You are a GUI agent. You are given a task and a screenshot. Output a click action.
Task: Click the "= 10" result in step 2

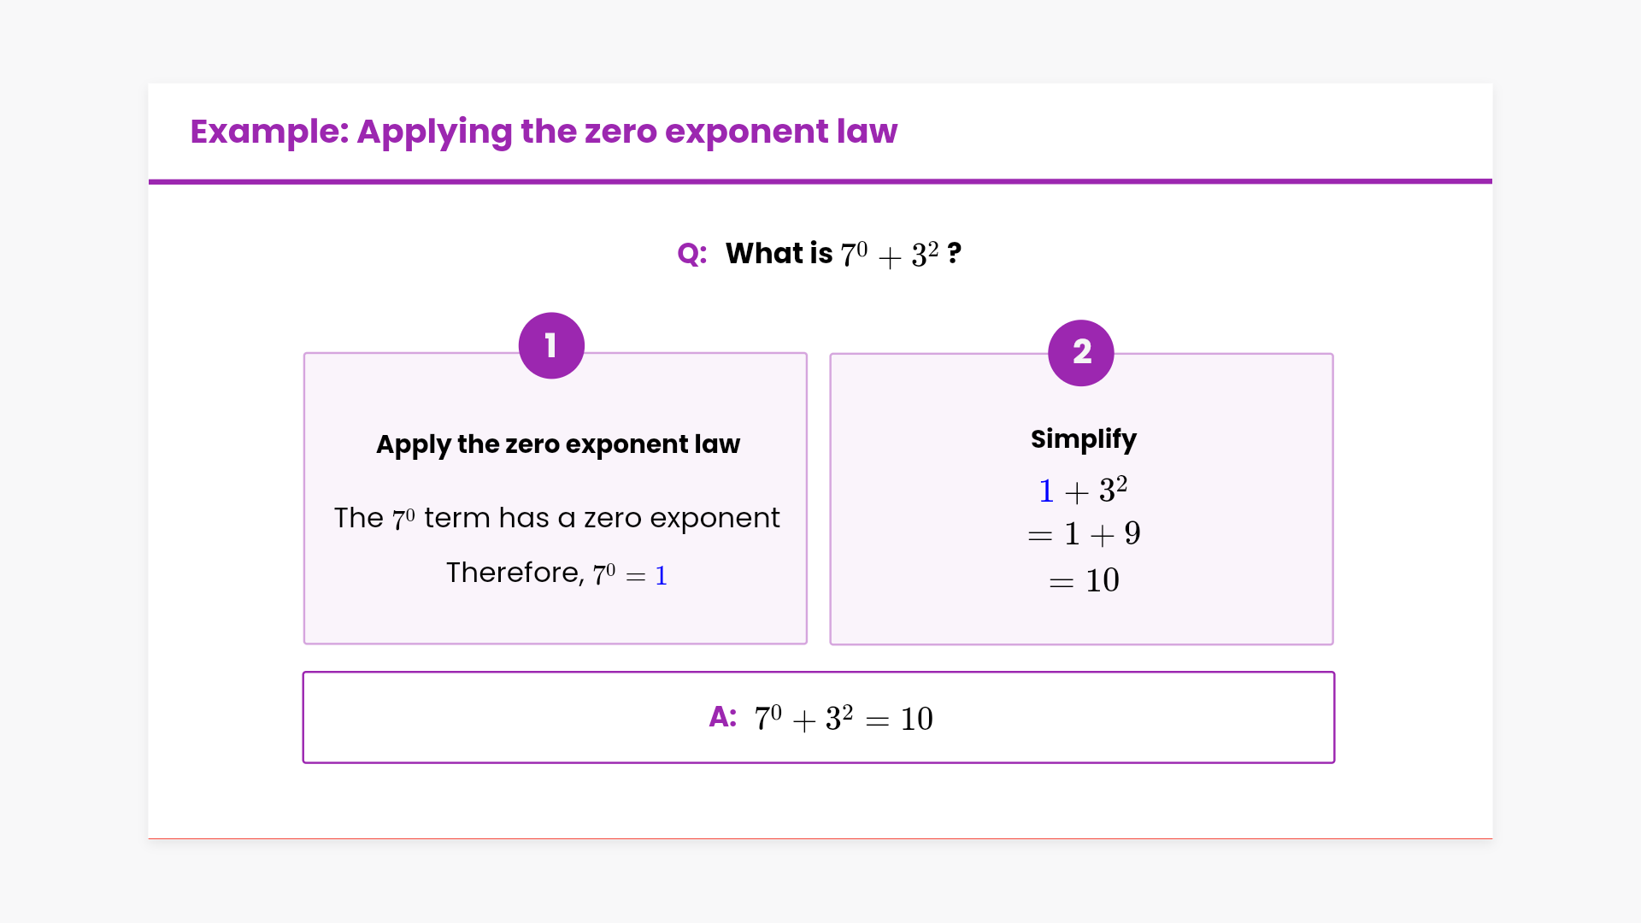[1084, 581]
